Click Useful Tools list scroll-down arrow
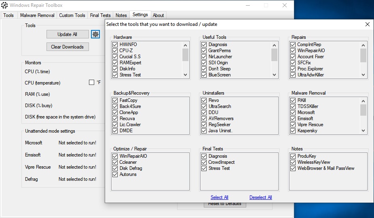The image size is (374, 218). coord(274,75)
